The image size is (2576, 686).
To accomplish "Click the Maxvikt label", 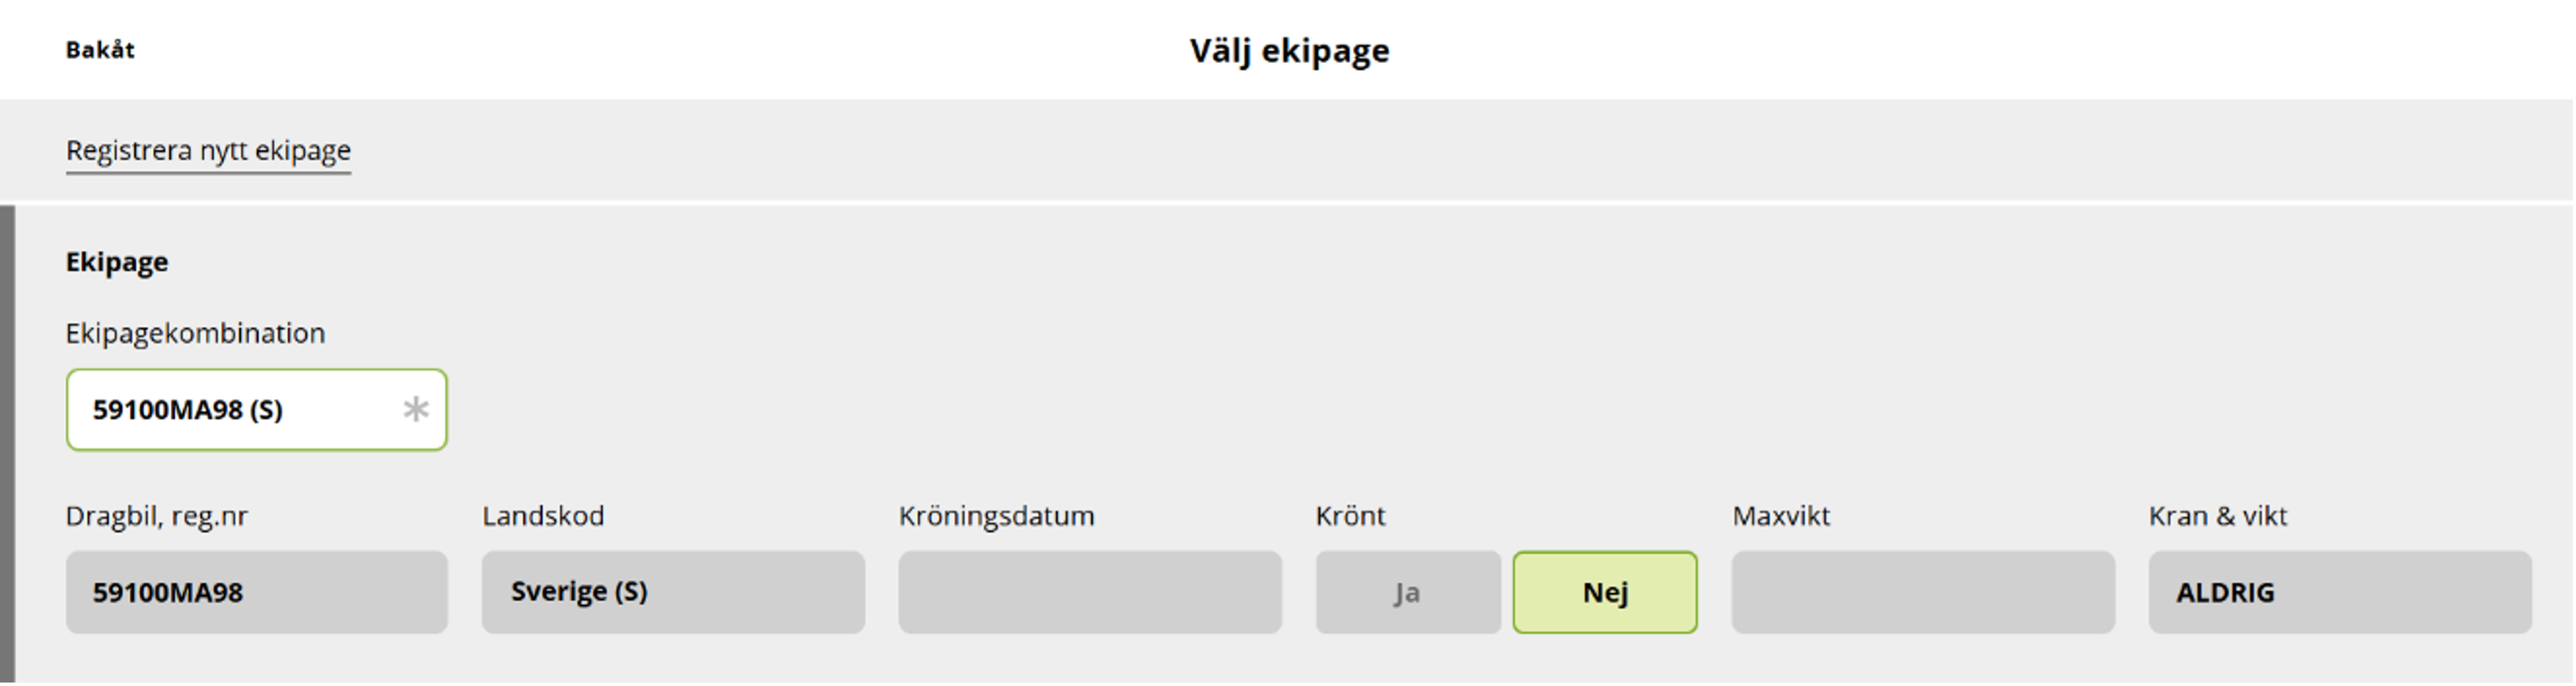I will pyautogui.click(x=1780, y=516).
